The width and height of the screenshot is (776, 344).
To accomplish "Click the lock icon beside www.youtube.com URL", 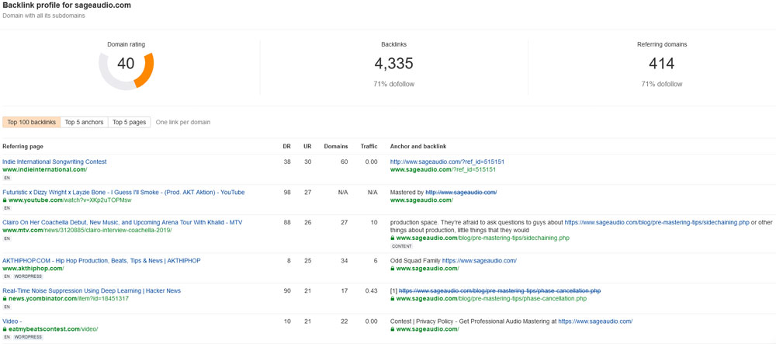I will [5, 200].
